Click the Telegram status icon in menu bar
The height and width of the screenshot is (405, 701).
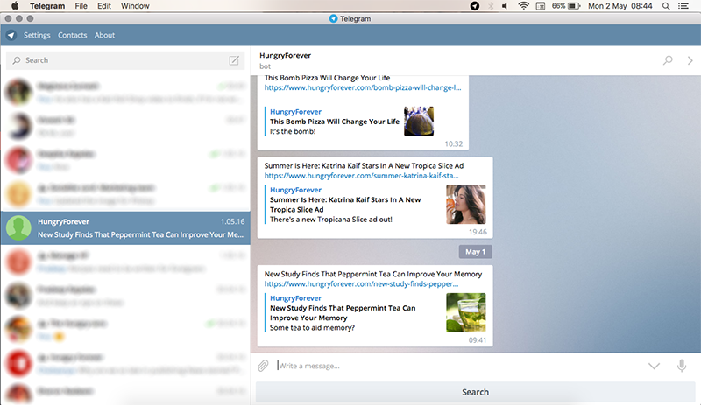474,6
